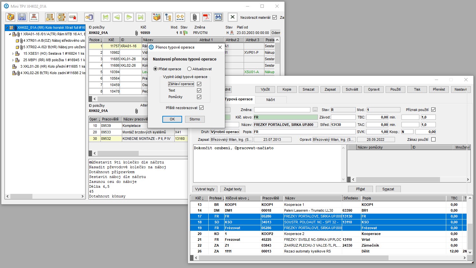Sort items by Pozice column header
The height and width of the screenshot is (268, 476).
point(96,40)
